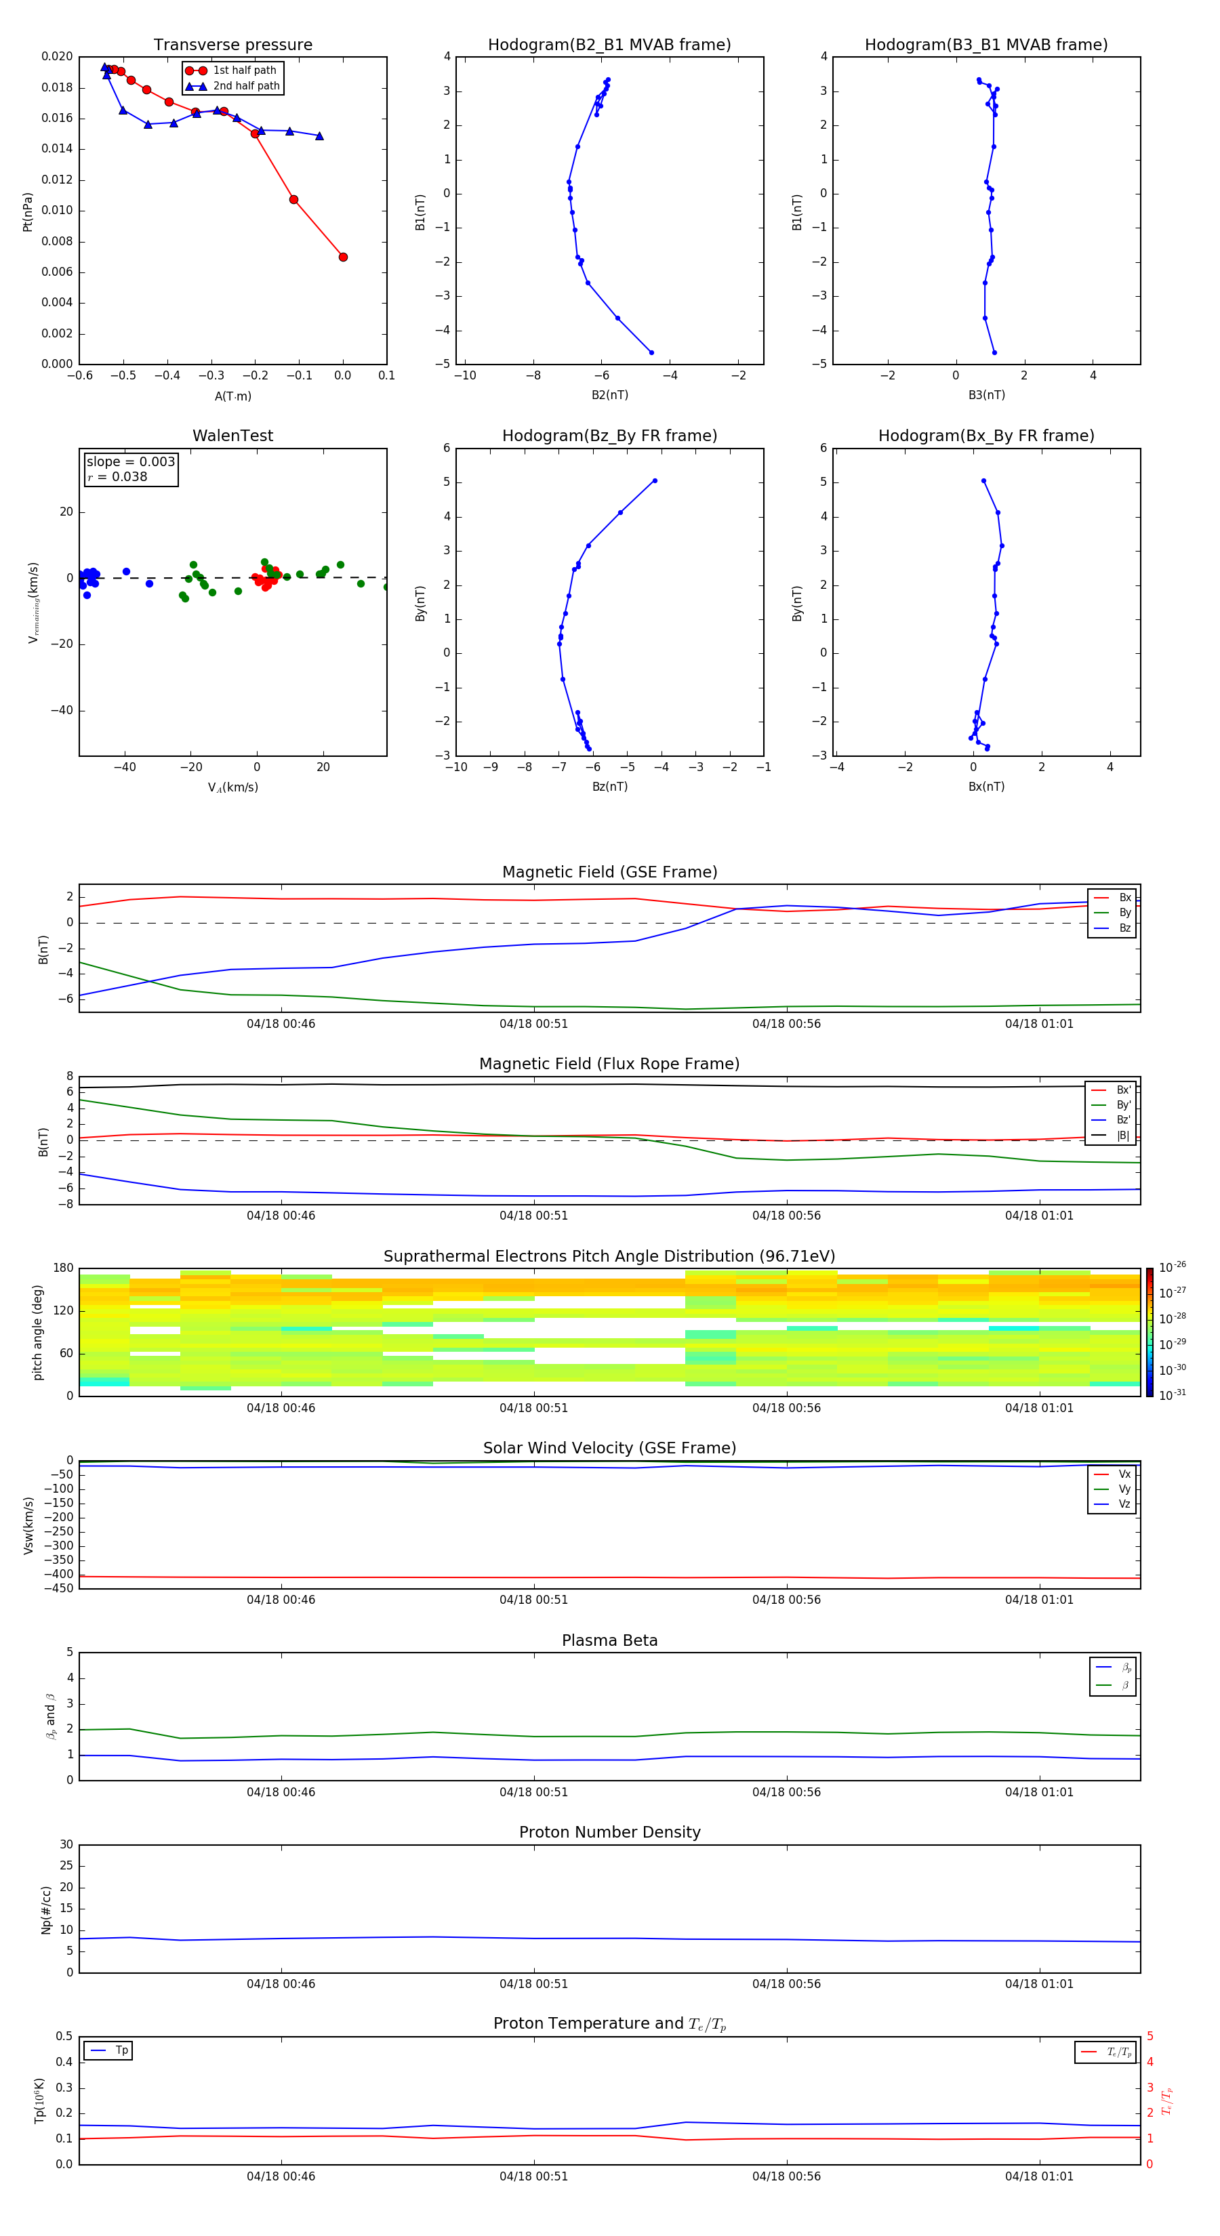Select the 10^-26 colorbar tick label
1220x2236 pixels.
click(x=1173, y=1267)
